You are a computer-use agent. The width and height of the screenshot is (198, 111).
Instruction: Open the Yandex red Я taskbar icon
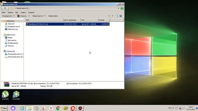click(x=44, y=108)
